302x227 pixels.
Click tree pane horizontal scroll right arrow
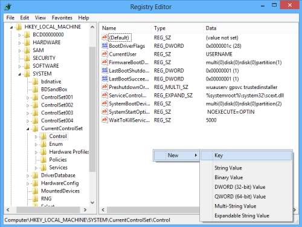coord(85,210)
